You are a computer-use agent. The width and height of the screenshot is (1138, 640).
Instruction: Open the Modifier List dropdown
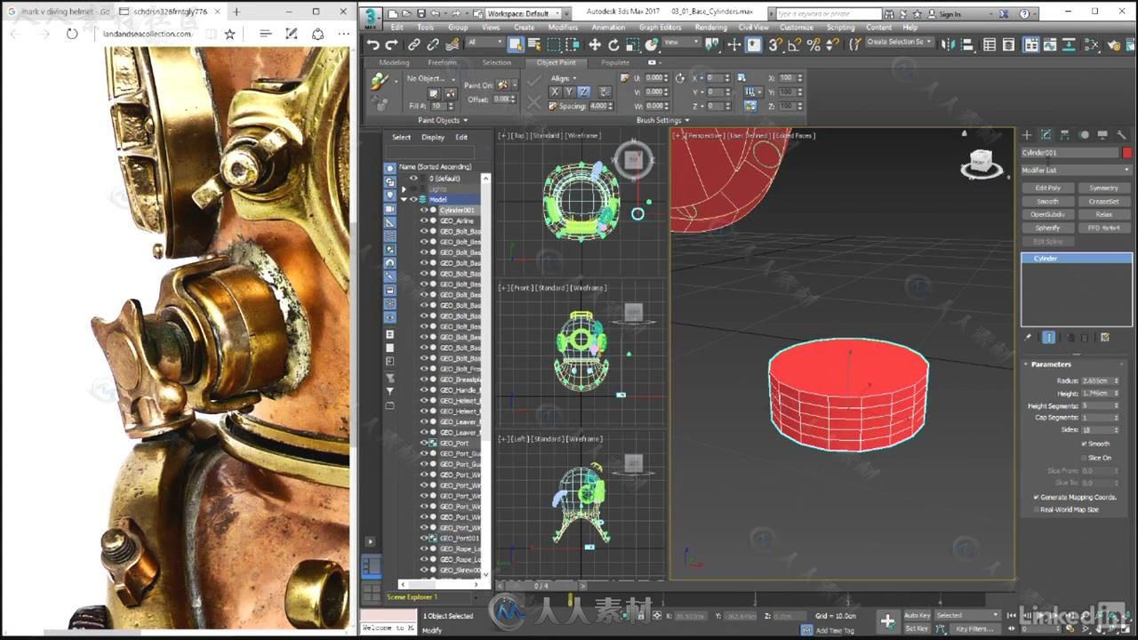(x=1076, y=170)
